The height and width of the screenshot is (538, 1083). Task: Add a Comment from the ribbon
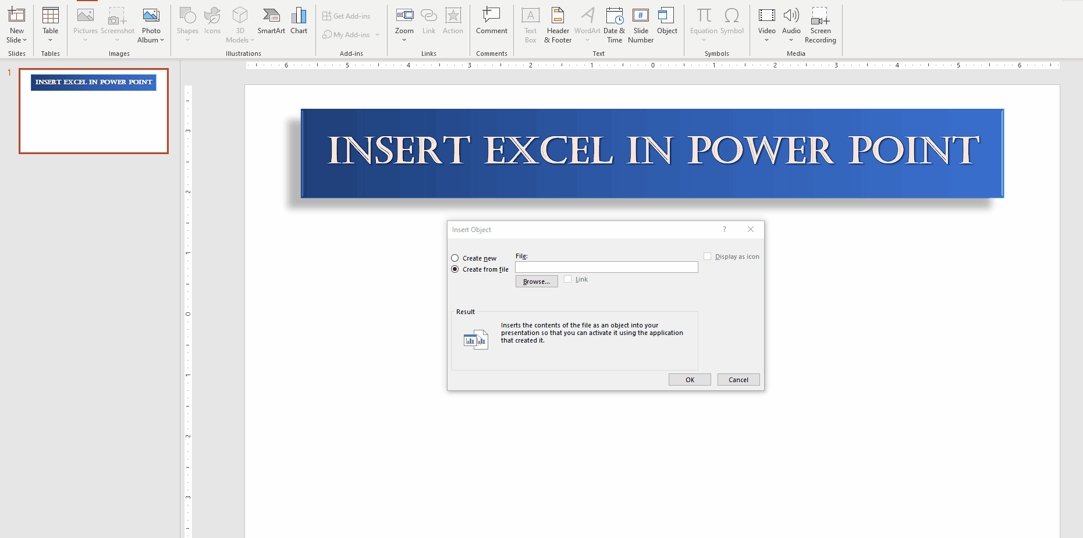pyautogui.click(x=492, y=20)
